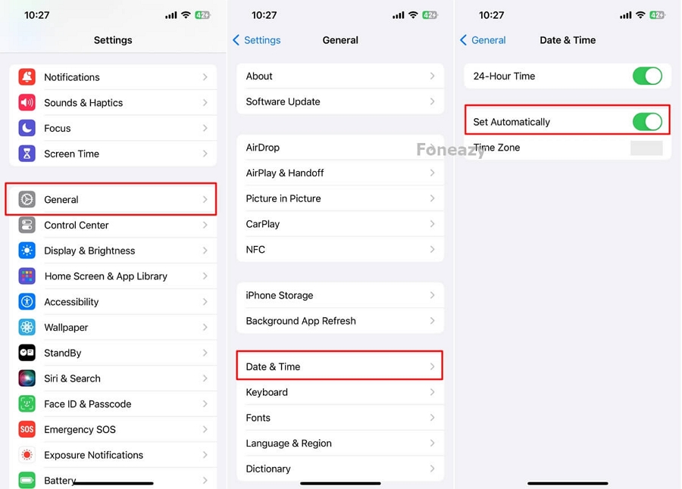Image resolution: width=682 pixels, height=489 pixels.
Task: Tap the Emergency SOS icon
Action: 27,429
